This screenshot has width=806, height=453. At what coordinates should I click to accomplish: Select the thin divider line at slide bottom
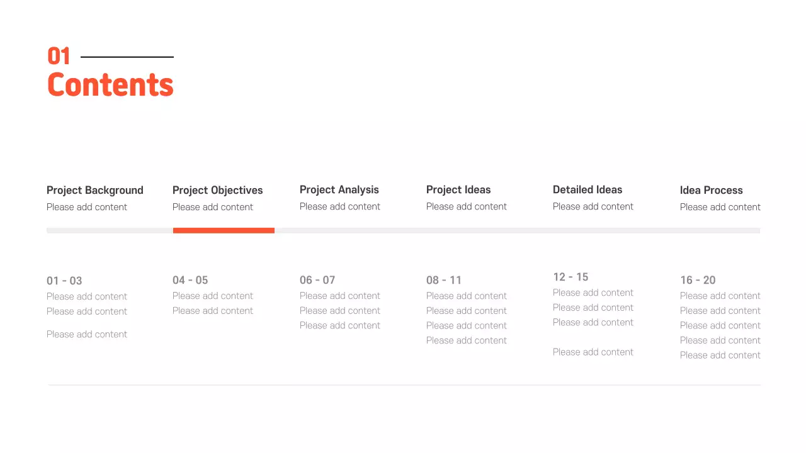404,384
